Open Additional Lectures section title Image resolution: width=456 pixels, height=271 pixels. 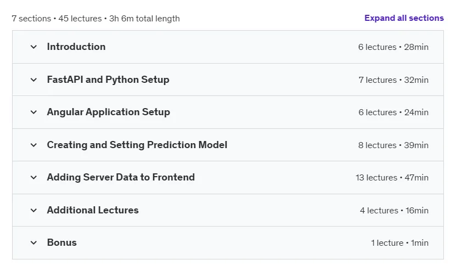(x=93, y=210)
